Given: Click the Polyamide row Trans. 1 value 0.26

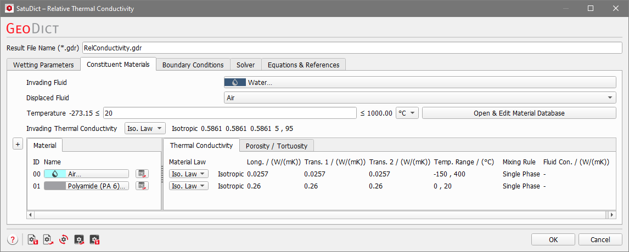Looking at the screenshot, I should pyautogui.click(x=310, y=186).
